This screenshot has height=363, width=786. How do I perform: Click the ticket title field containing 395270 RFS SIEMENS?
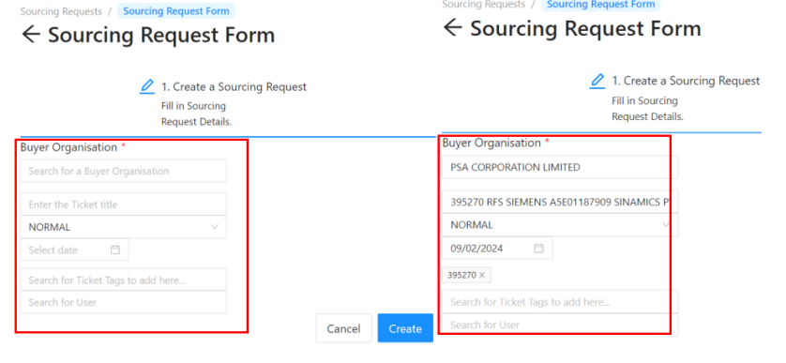560,203
